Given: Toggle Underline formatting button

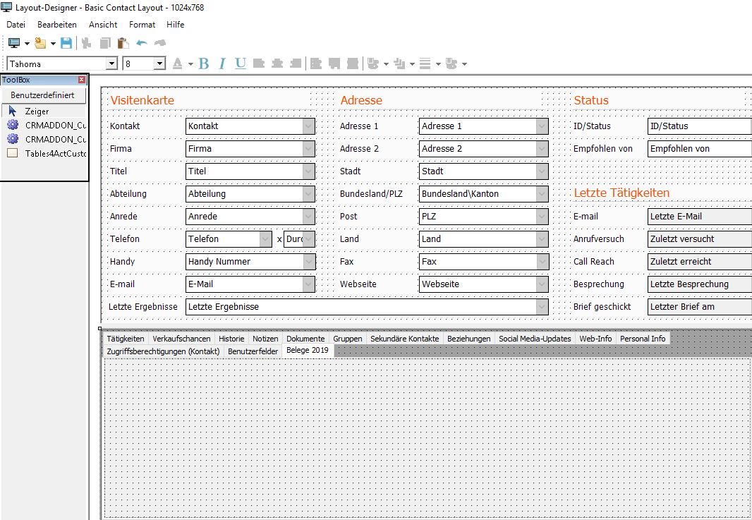Looking at the screenshot, I should [x=241, y=64].
